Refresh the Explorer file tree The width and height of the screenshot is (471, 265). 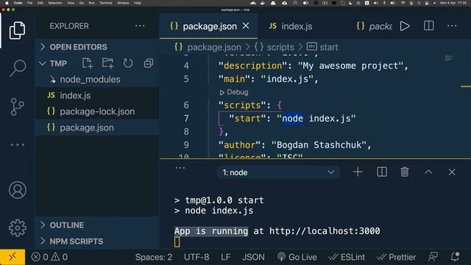(x=128, y=63)
